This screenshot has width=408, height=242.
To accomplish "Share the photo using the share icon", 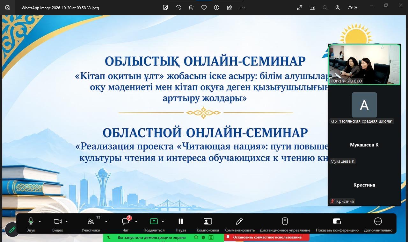I will click(x=229, y=8).
